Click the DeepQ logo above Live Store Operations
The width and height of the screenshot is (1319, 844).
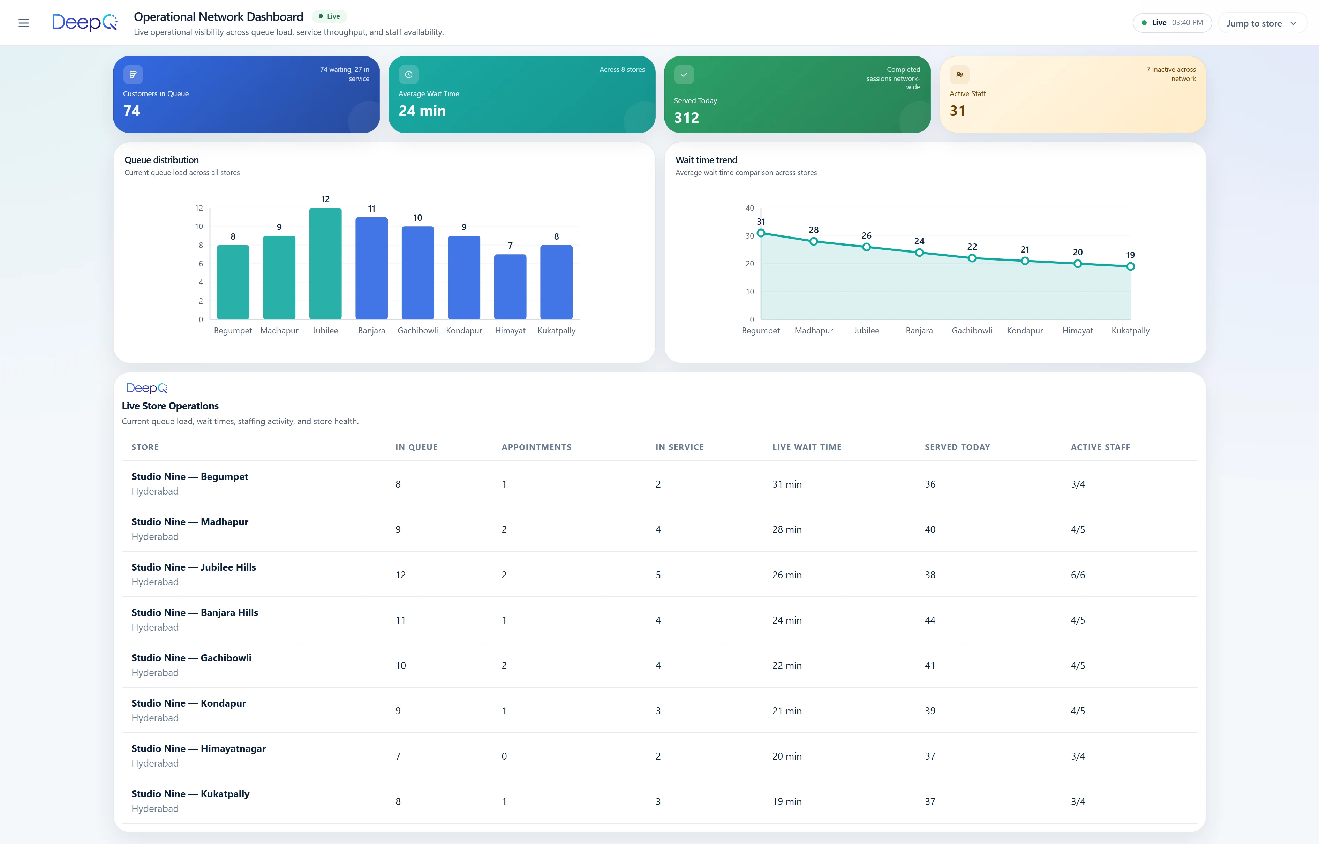(x=147, y=388)
